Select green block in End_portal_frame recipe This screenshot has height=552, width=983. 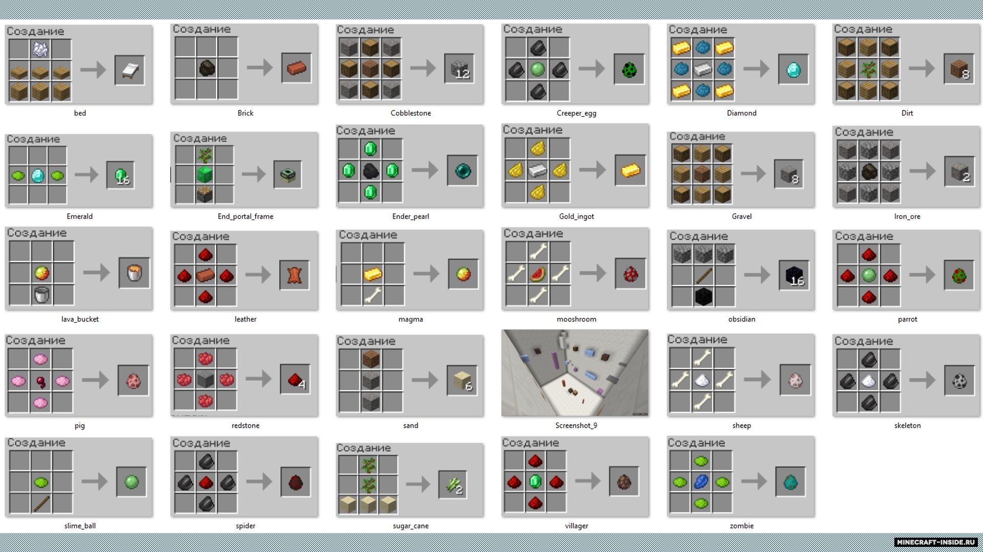204,174
